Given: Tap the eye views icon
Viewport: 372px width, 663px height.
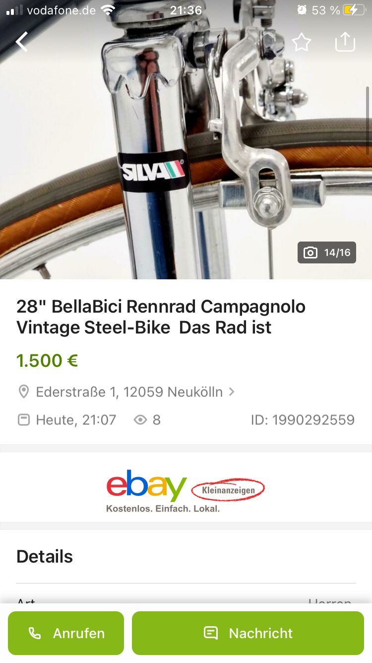Looking at the screenshot, I should pos(140,420).
